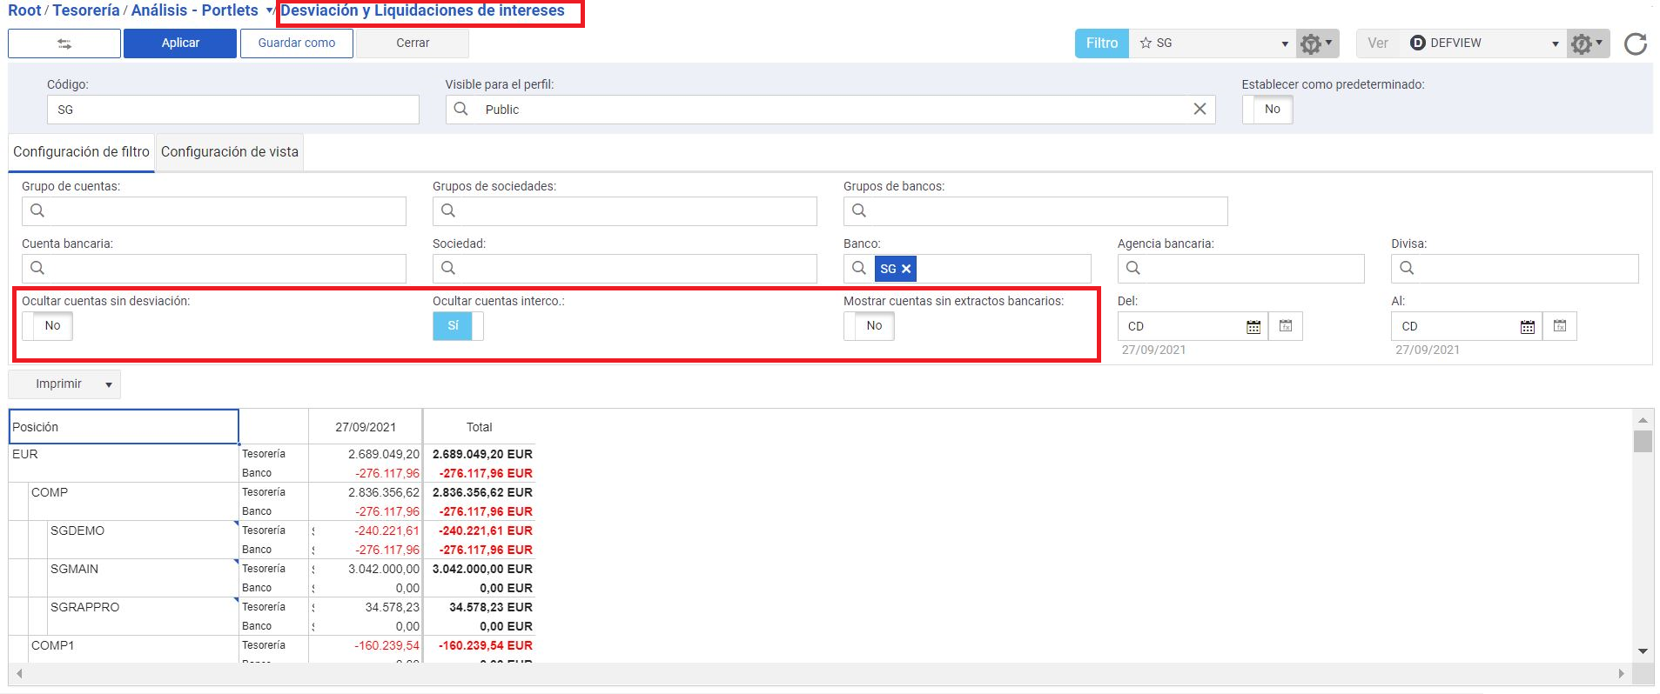
Task: Click the swap arrows button beside Aplicar
Action: click(64, 43)
